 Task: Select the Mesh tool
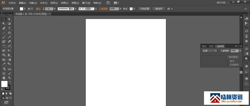click(4, 60)
